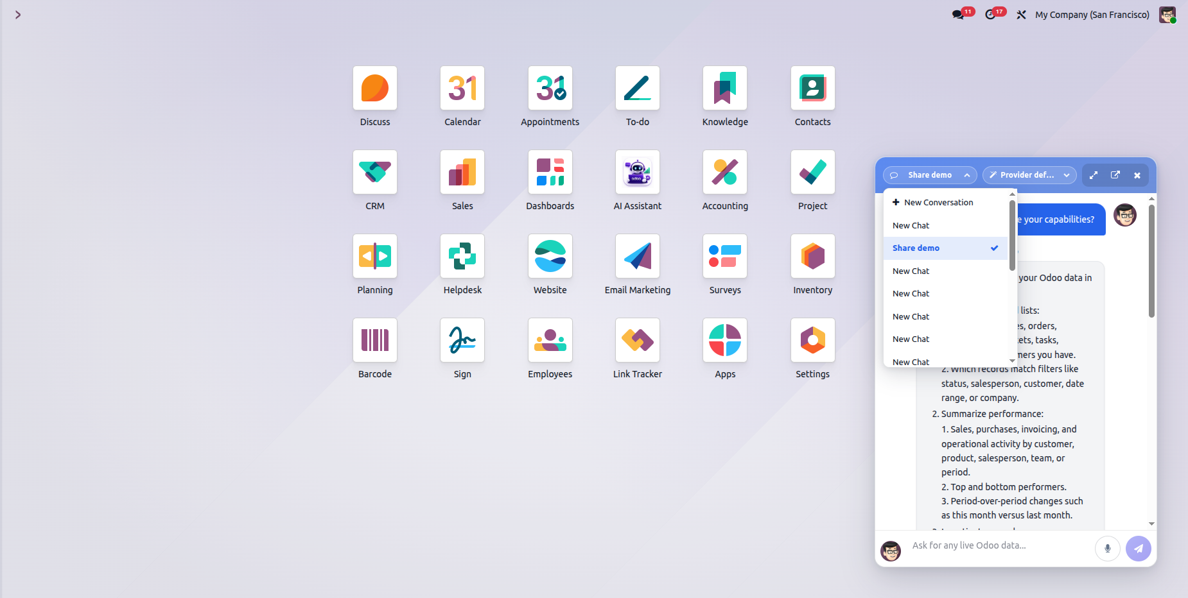Open the To-do app
This screenshot has width=1188, height=598.
click(x=638, y=88)
